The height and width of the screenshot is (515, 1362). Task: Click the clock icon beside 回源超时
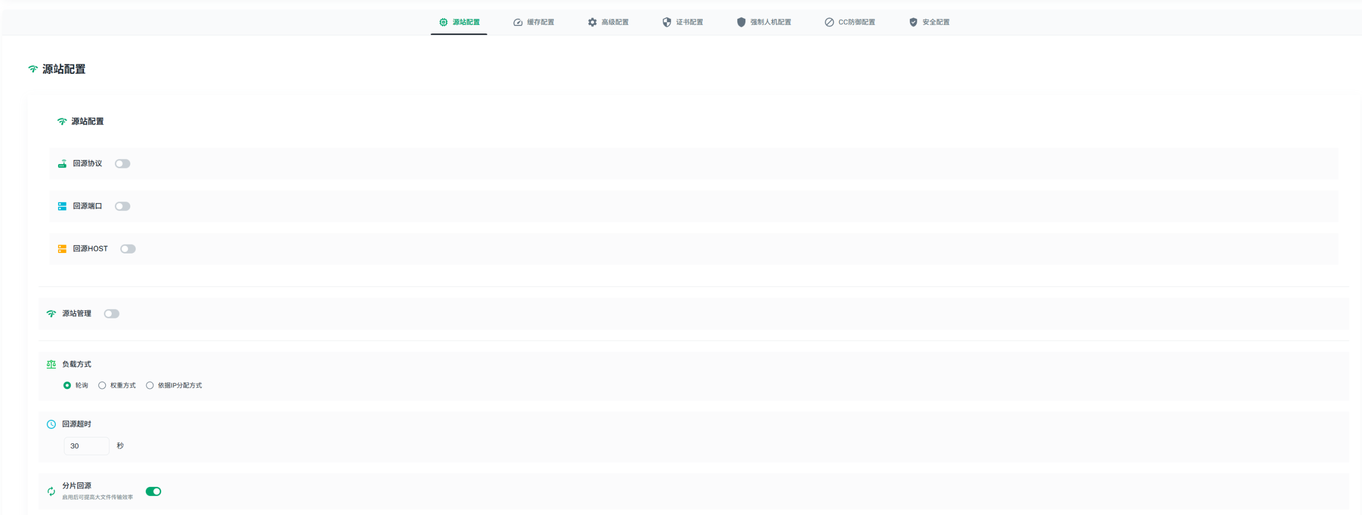51,424
